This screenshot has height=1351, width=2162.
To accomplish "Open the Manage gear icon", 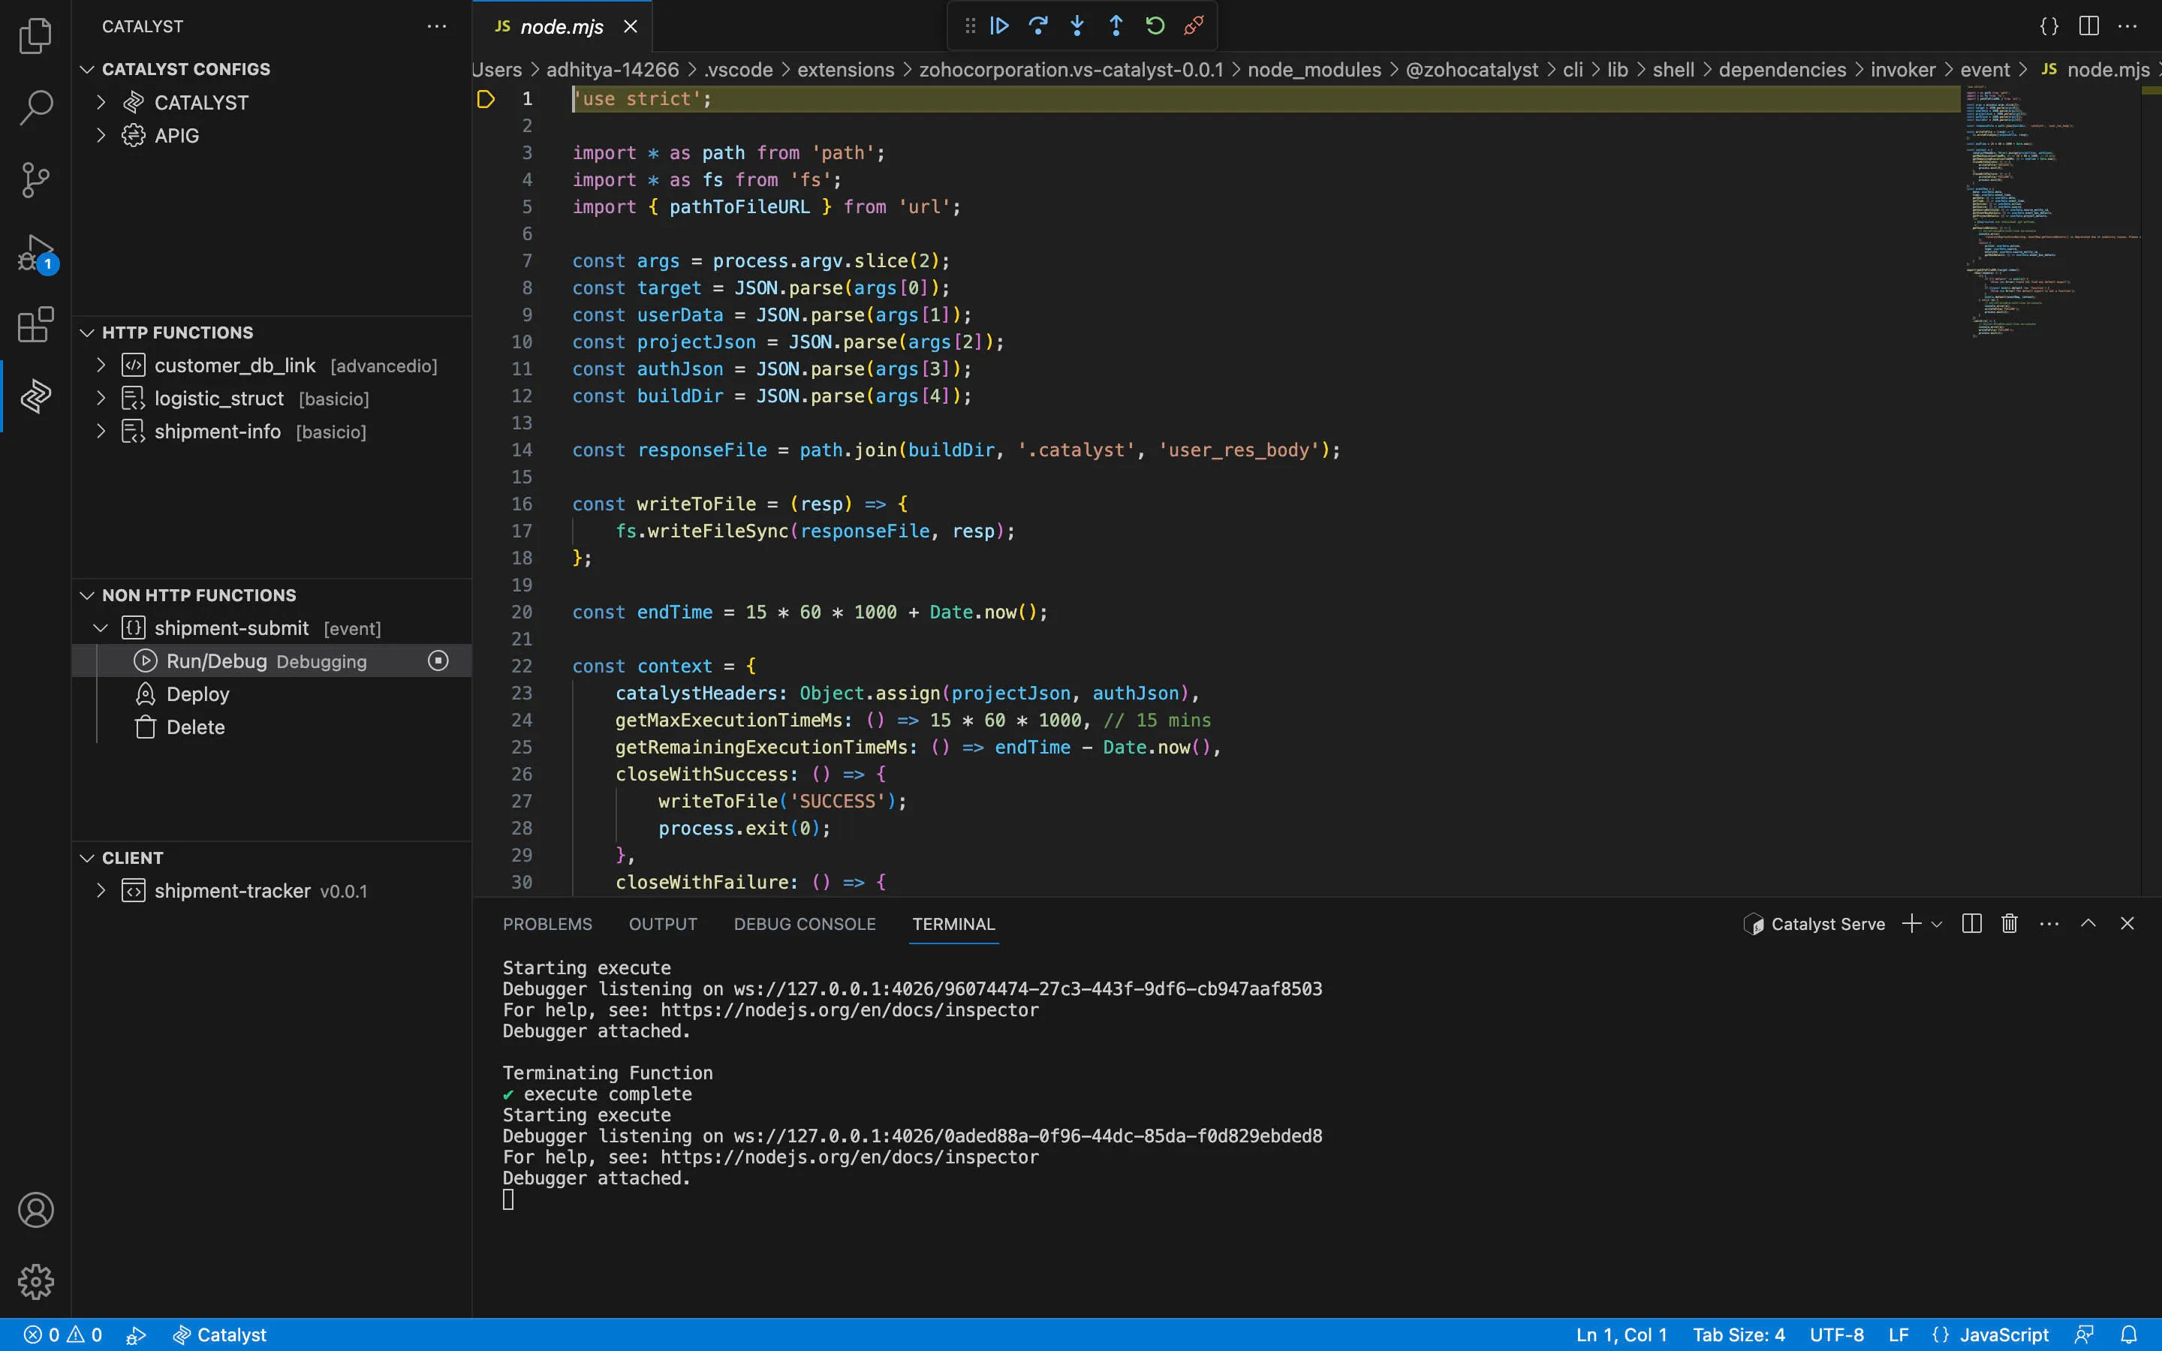I will (36, 1281).
